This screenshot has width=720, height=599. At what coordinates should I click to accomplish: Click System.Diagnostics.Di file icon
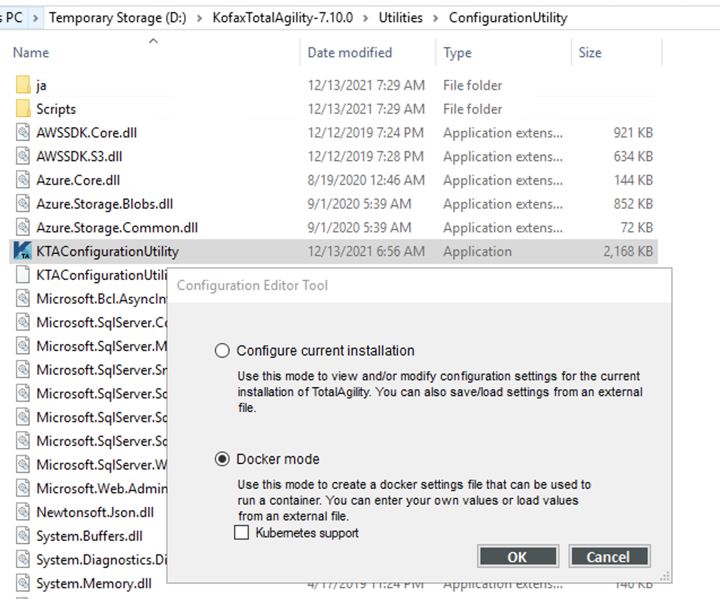[x=23, y=559]
